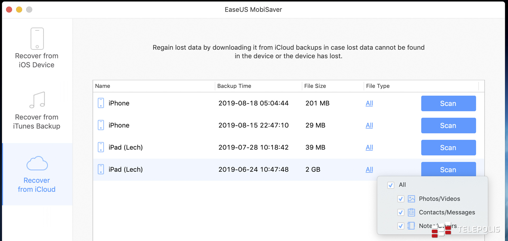Click the cloud icon for iCloud recovery
The height and width of the screenshot is (241, 508).
pos(37,163)
